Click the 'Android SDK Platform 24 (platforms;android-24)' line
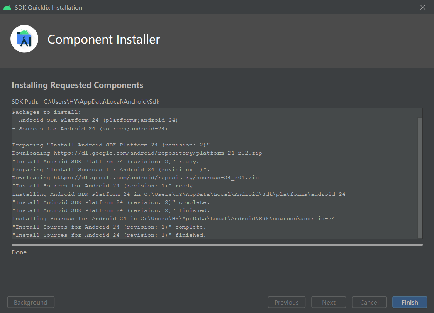 coord(95,120)
